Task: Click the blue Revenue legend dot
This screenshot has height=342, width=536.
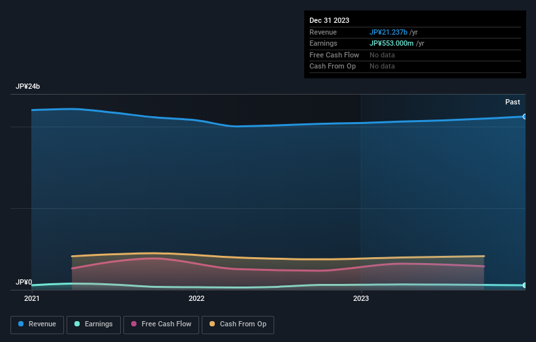Action: coord(21,324)
